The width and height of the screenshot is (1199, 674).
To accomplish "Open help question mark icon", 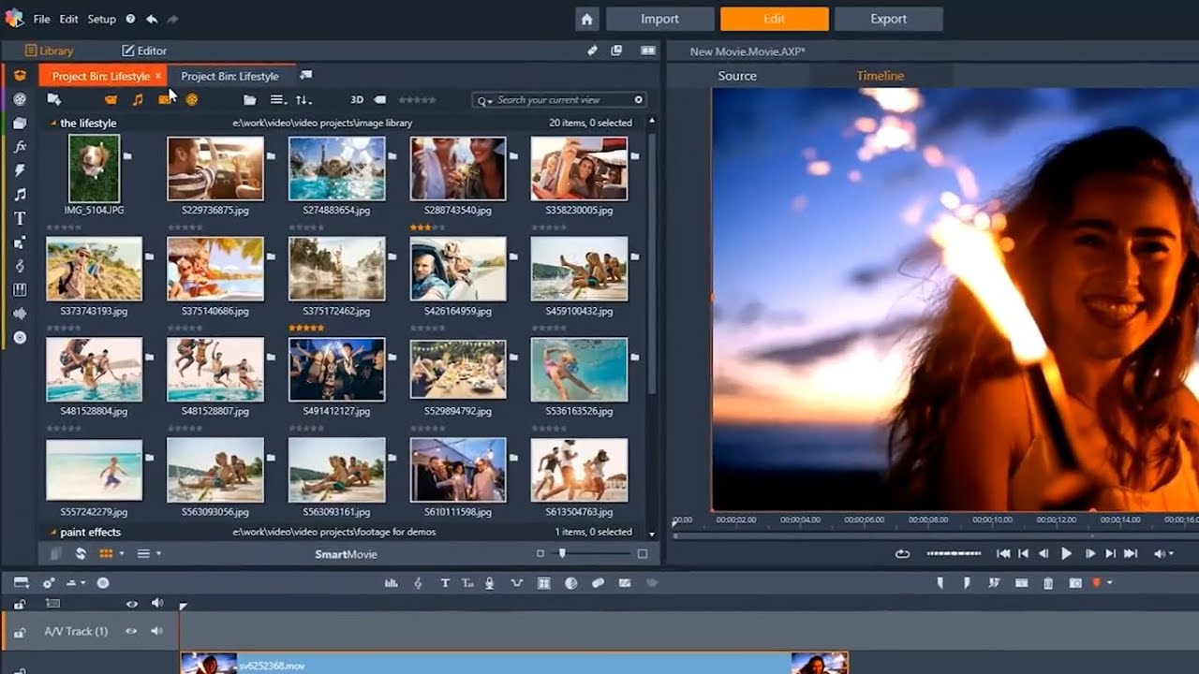I will tap(130, 19).
